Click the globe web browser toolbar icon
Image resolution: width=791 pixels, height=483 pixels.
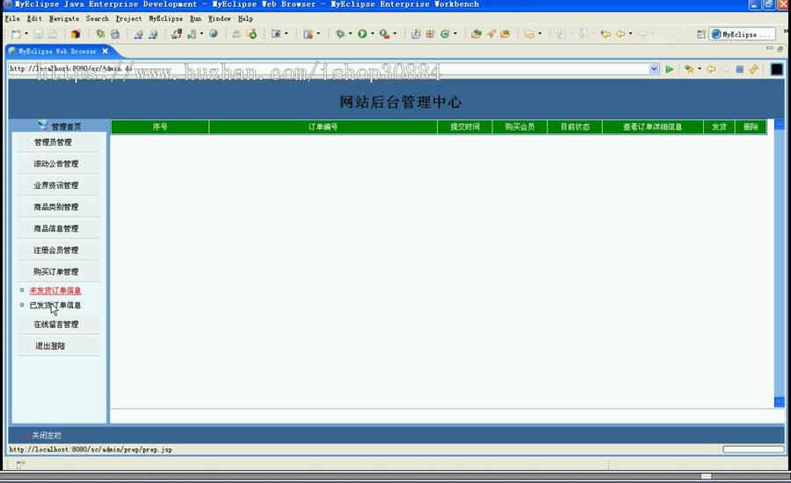[214, 33]
